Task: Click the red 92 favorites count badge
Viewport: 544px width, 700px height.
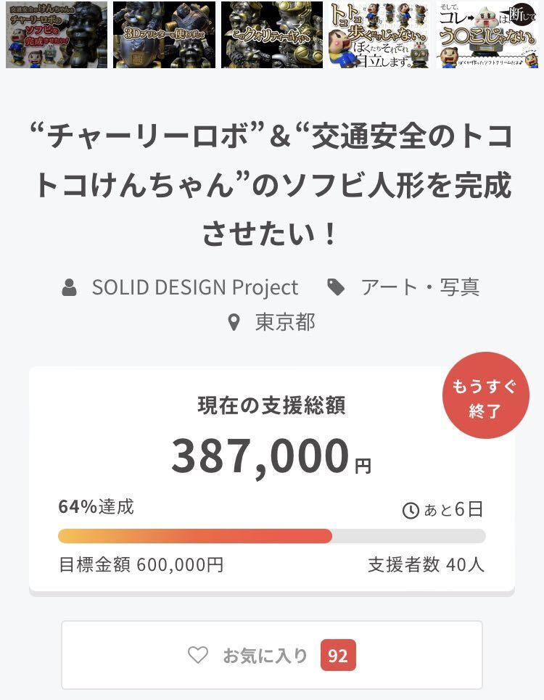Action: point(338,656)
